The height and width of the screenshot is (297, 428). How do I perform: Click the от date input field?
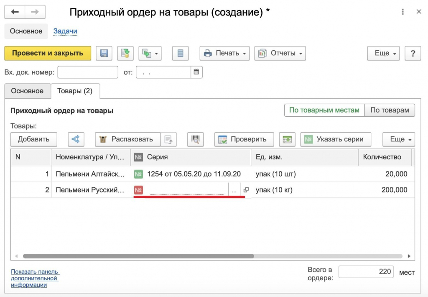coord(163,72)
